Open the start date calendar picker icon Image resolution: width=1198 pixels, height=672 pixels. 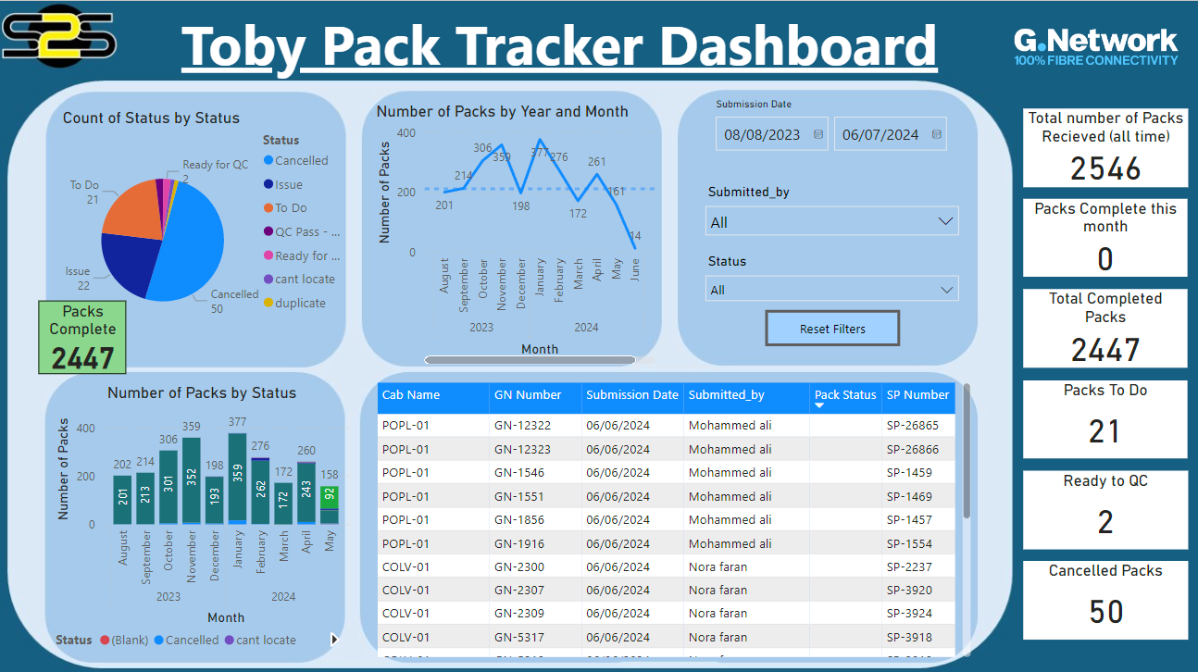click(x=817, y=135)
